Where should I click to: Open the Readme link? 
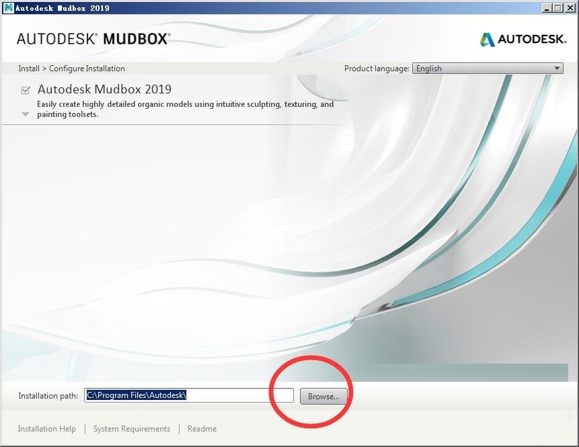click(x=202, y=429)
